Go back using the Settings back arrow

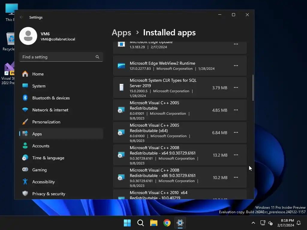[22, 17]
